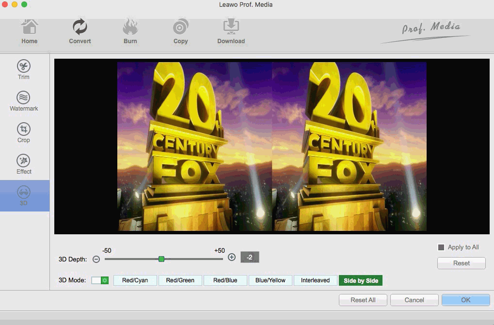Maximize window with green button
Image resolution: width=494 pixels, height=325 pixels.
pos(24,4)
